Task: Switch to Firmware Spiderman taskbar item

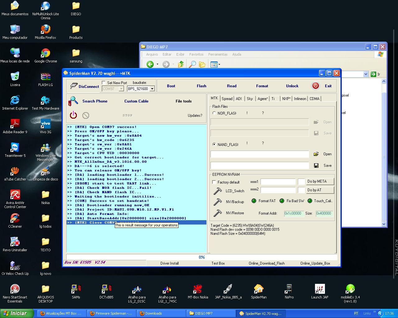Action: (x=111, y=313)
